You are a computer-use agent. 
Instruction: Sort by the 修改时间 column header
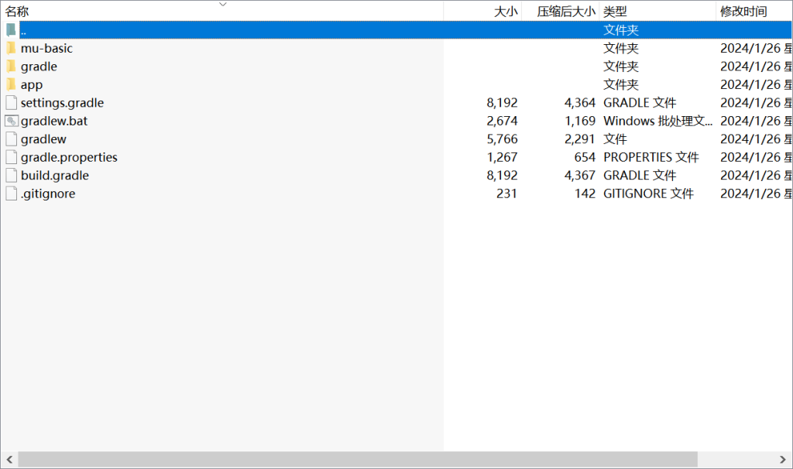click(743, 12)
